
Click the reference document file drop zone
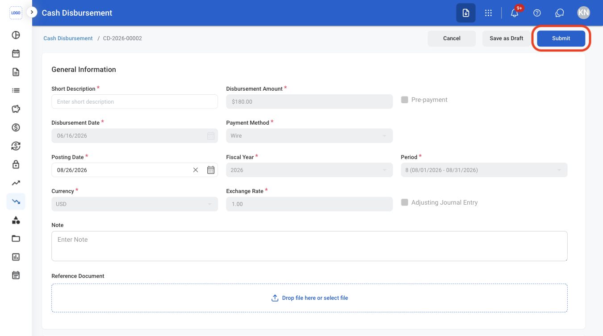coord(310,298)
